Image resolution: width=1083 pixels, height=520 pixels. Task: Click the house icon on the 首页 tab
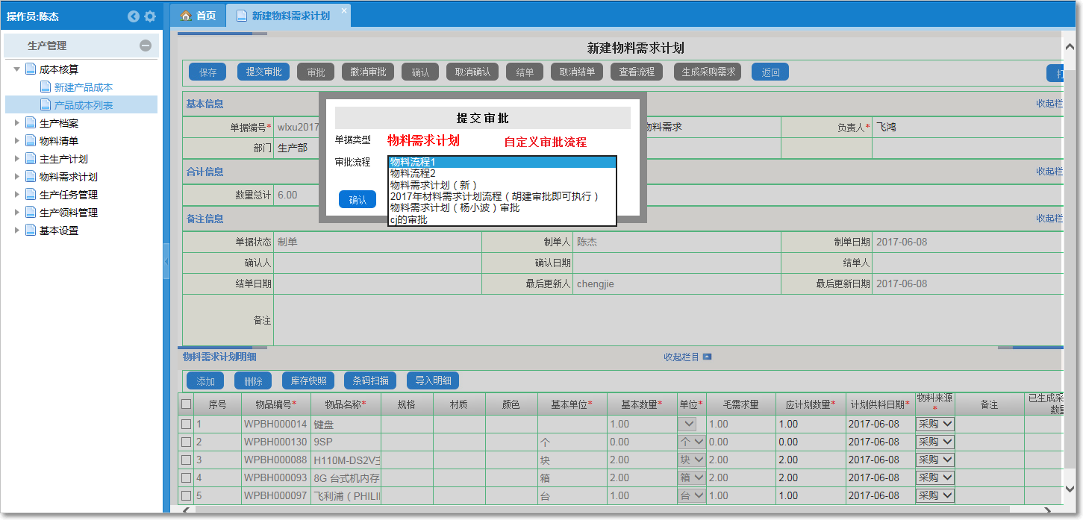pos(184,14)
